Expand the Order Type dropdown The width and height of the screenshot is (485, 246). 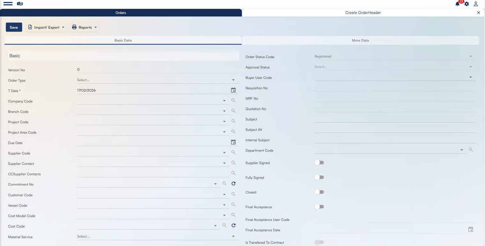tap(233, 80)
